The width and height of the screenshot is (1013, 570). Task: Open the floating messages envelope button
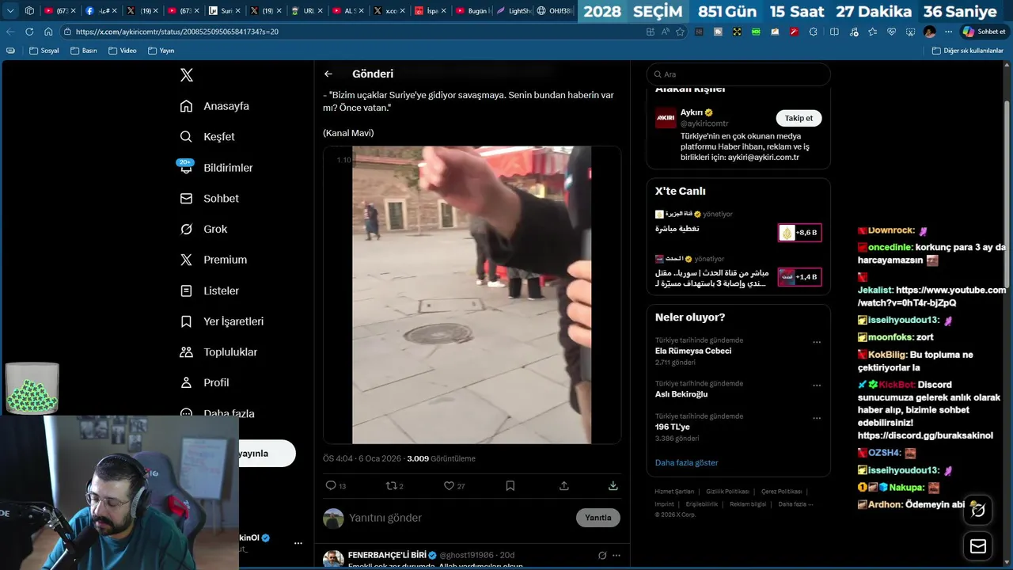click(978, 546)
